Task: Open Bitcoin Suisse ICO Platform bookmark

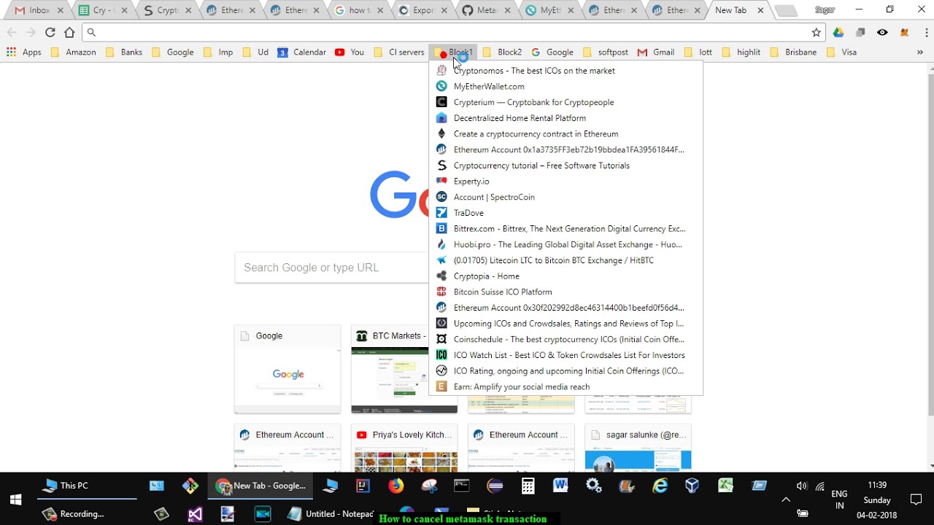Action: click(x=566, y=292)
